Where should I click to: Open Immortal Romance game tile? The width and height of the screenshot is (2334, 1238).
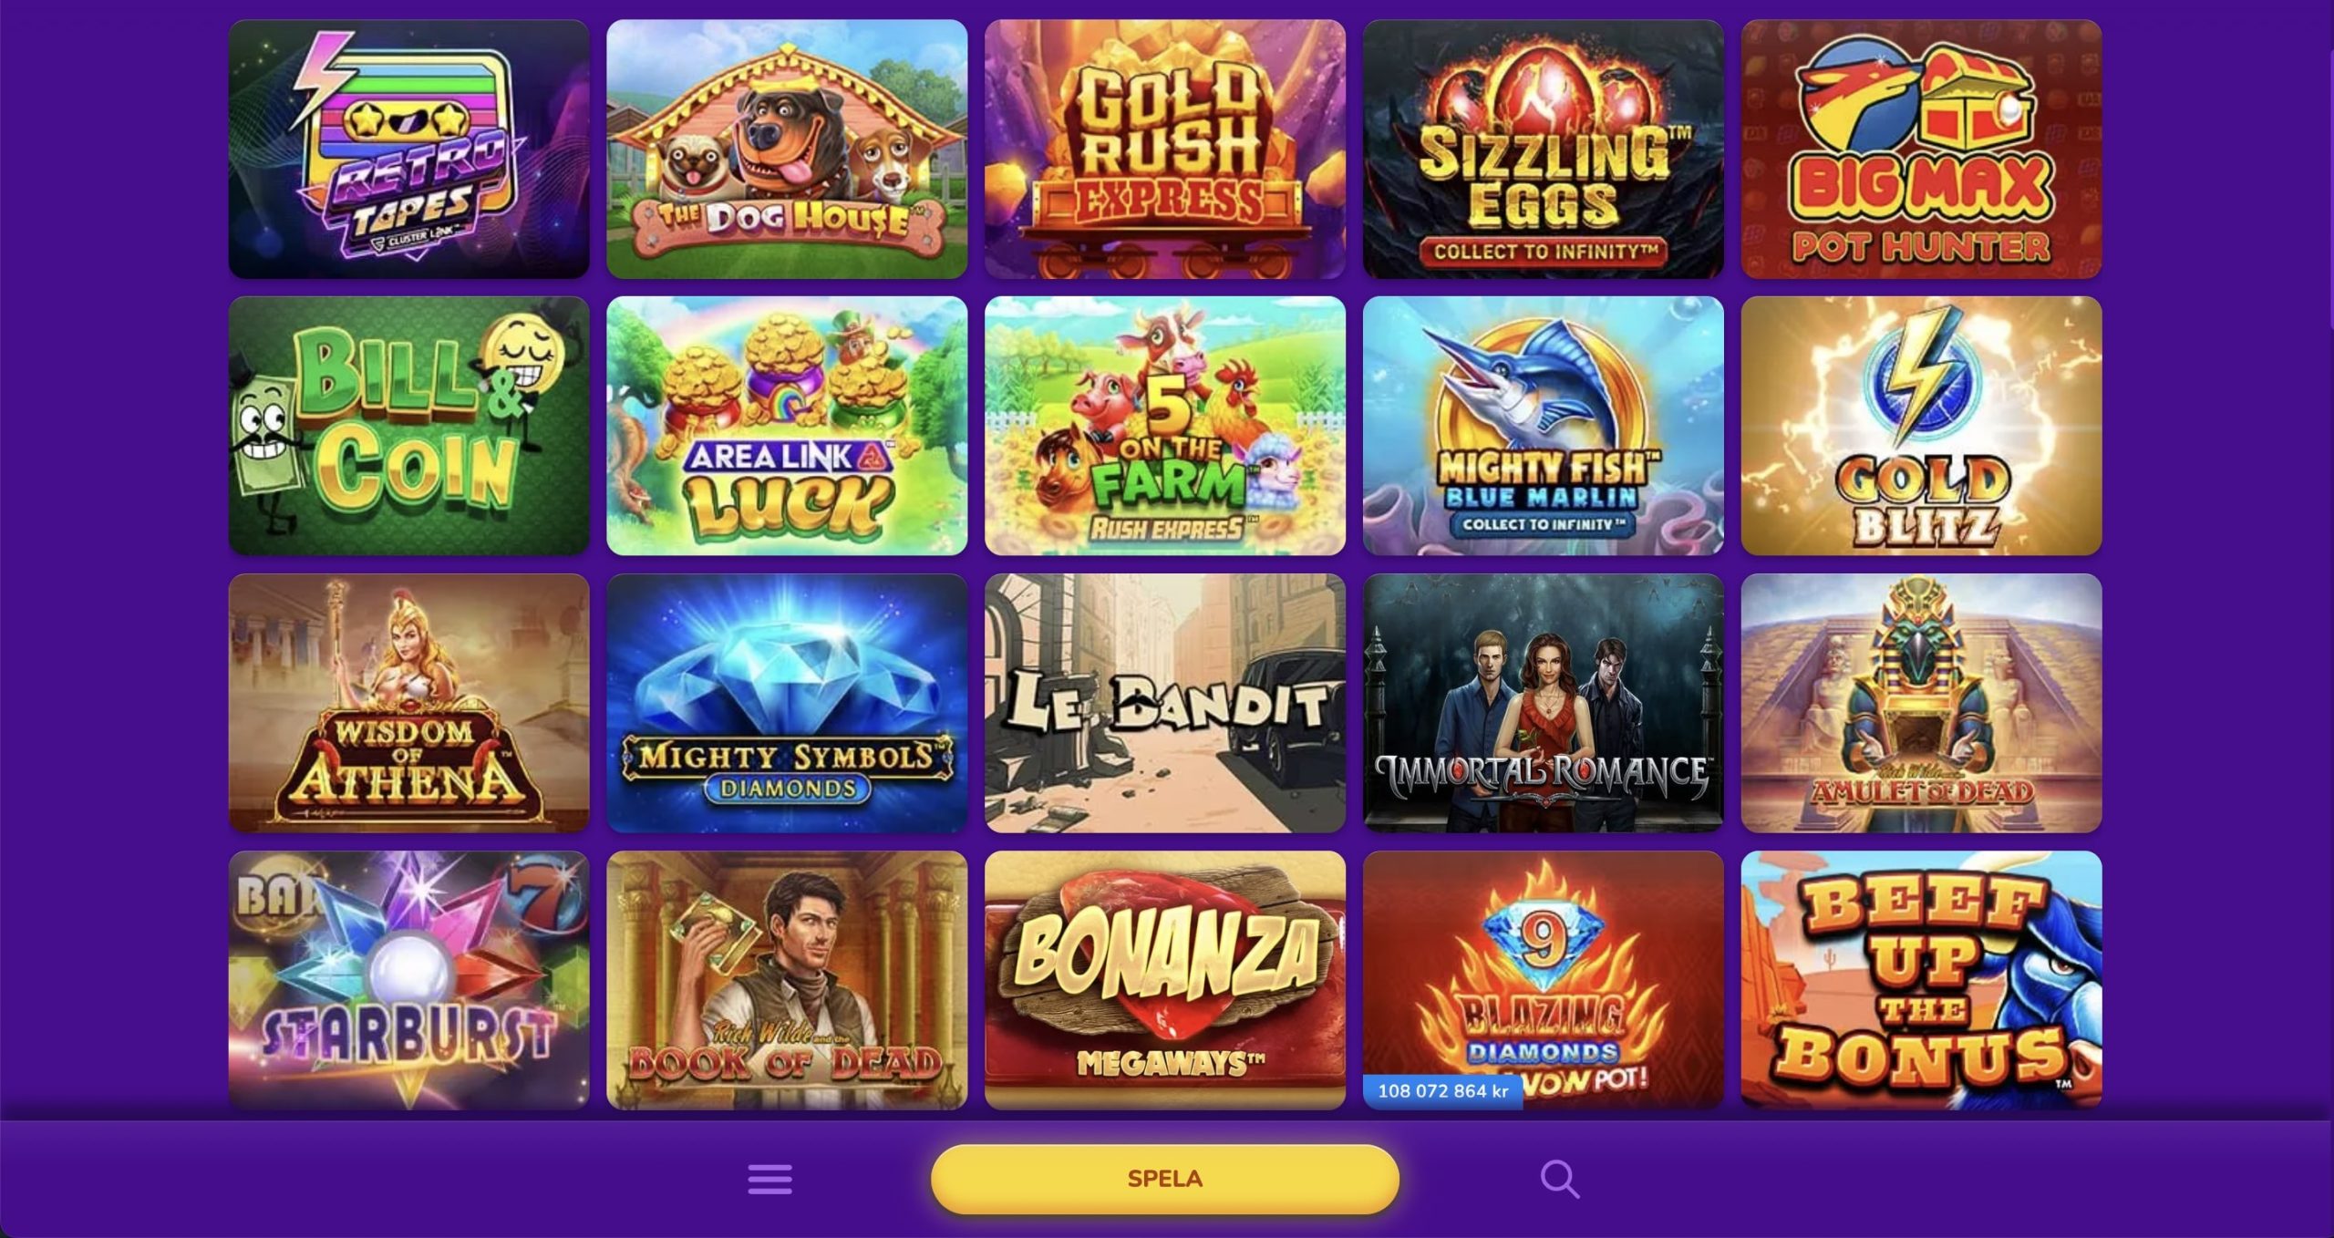click(x=1543, y=703)
